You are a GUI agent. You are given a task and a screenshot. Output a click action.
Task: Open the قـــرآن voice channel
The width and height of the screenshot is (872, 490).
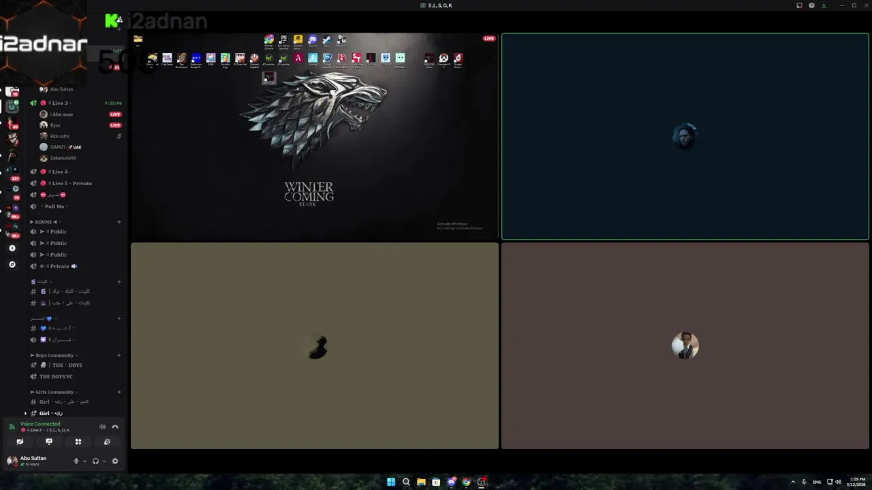point(75,340)
